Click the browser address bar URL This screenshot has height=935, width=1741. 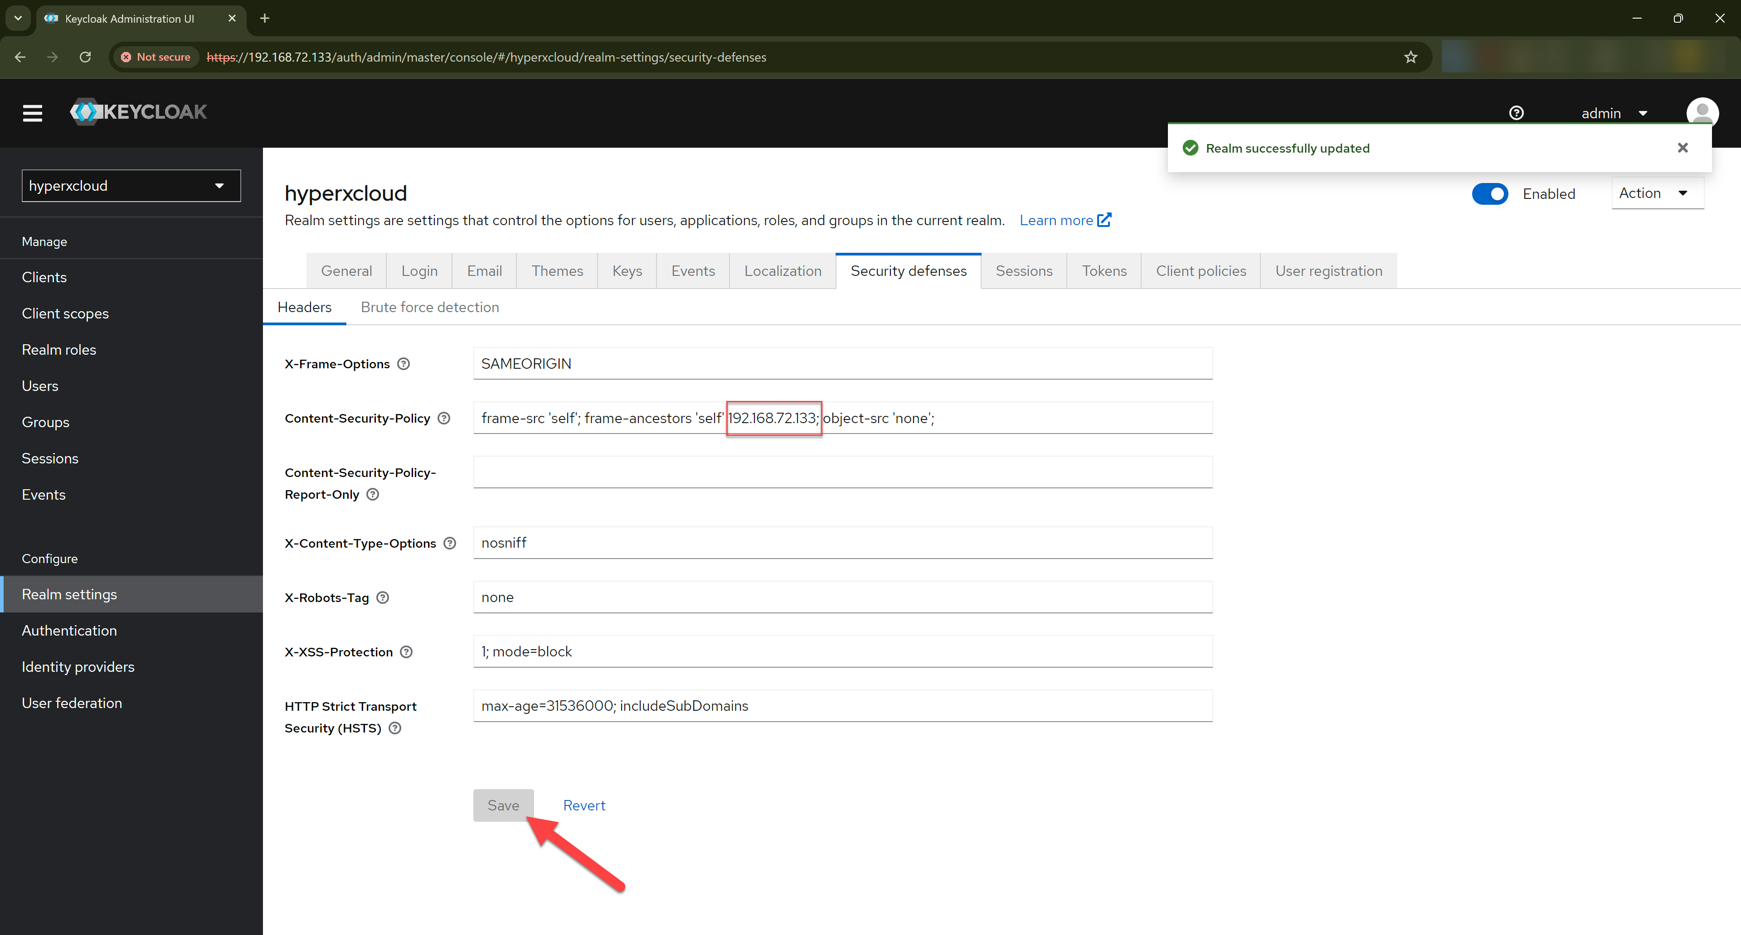click(486, 58)
